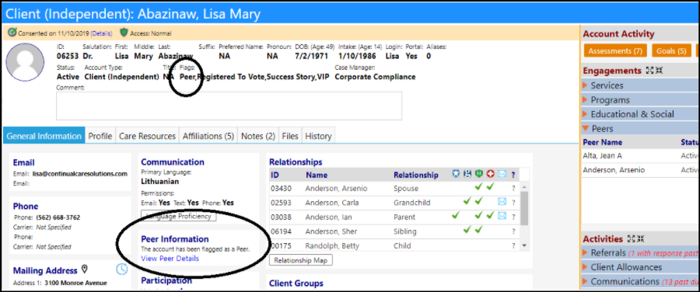Open the Files tab
Screen dimensions: 700x292
point(290,136)
